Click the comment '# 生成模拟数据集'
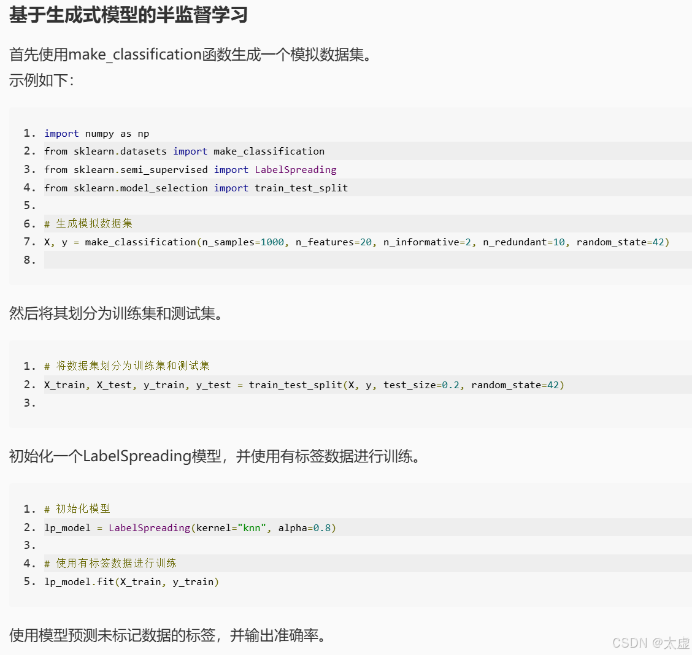 (88, 224)
